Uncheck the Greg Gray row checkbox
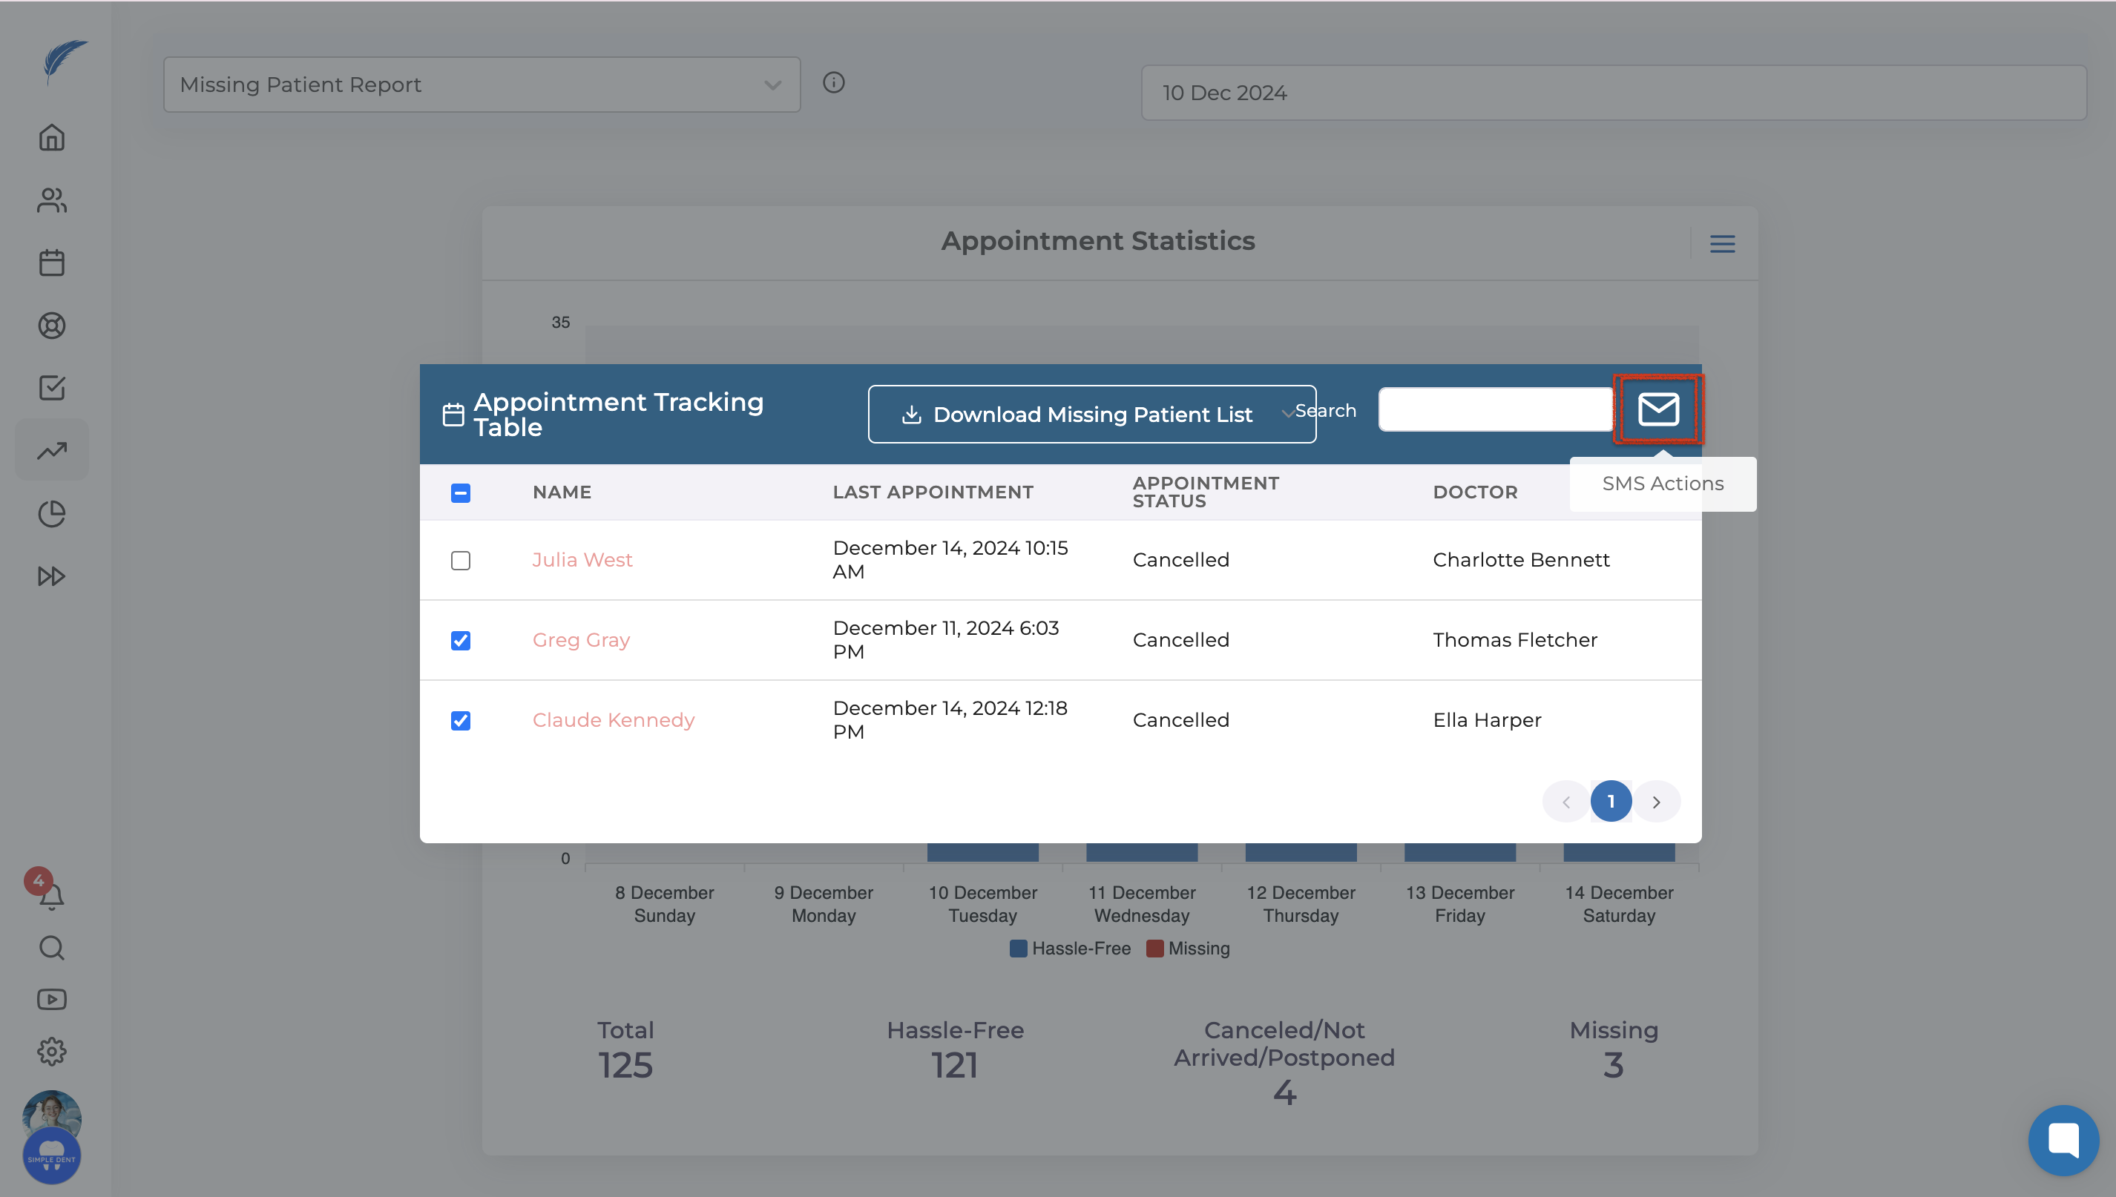Screen dimensions: 2116x1197 pos(461,641)
